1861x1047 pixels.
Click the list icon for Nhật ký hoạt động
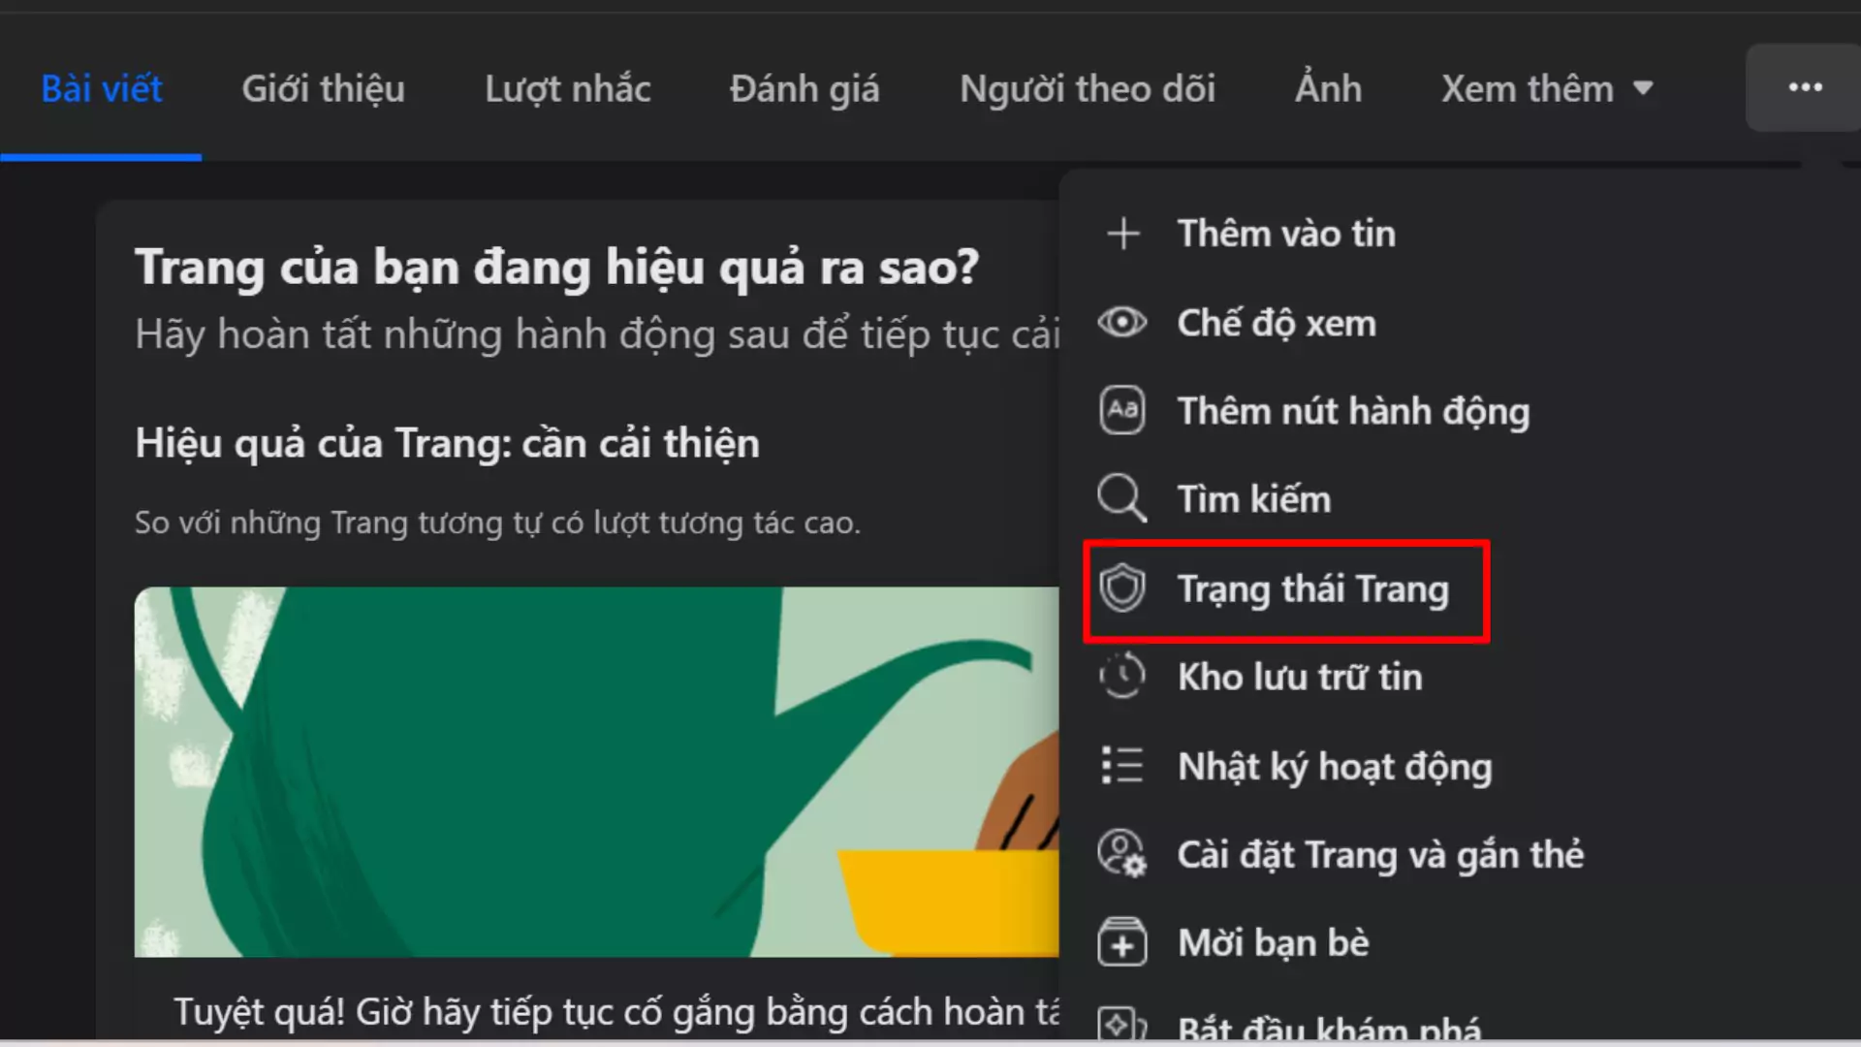coord(1122,766)
